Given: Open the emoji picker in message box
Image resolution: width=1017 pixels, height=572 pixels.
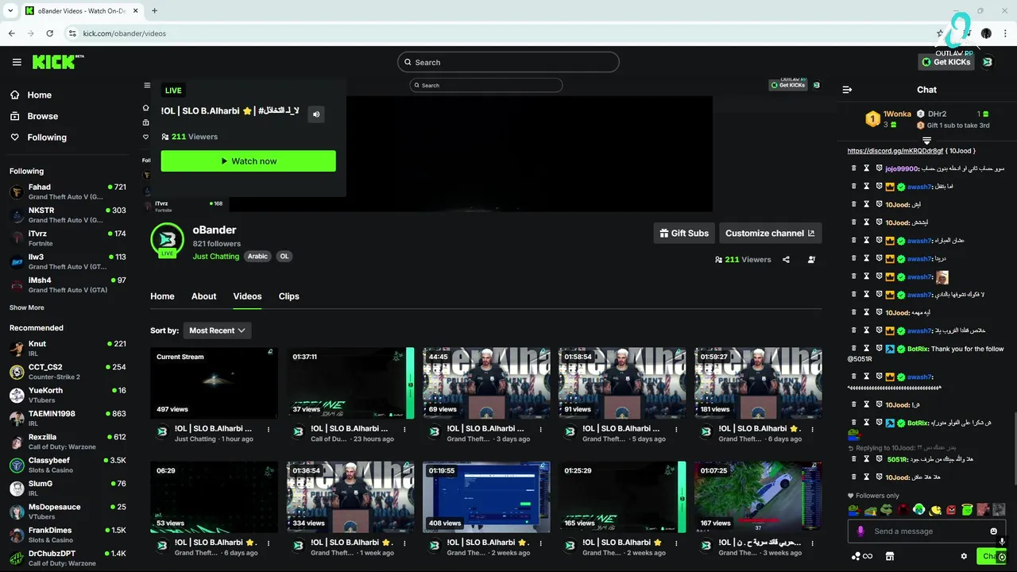Looking at the screenshot, I should click(x=993, y=531).
